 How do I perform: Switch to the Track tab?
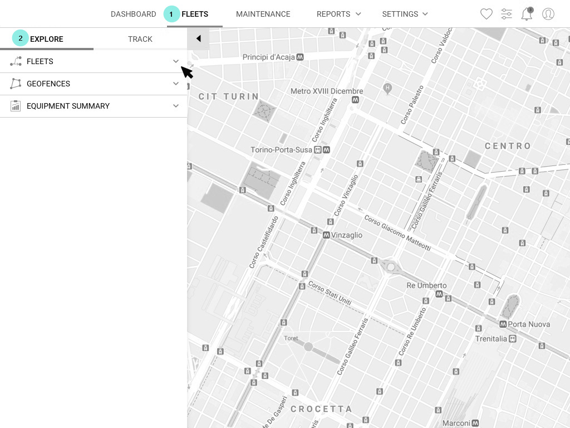pos(140,39)
